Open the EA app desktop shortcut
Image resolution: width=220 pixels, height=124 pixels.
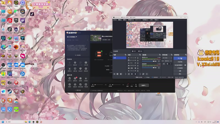tap(16, 48)
